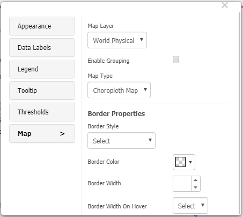
Task: Enable the Grouping checkbox
Action: (176, 59)
